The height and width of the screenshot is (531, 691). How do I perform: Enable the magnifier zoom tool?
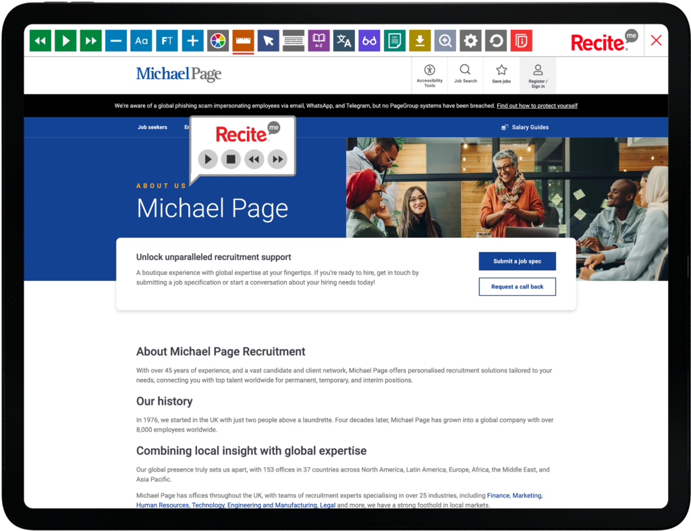(445, 41)
